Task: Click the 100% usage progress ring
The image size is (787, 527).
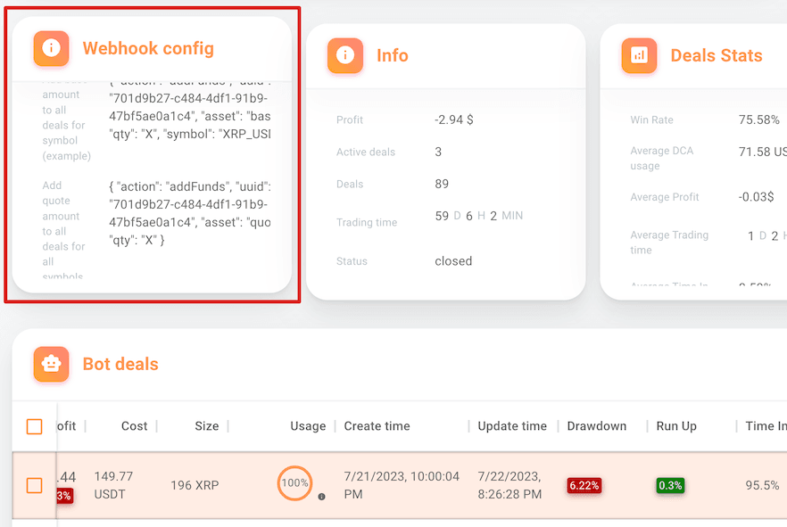Action: click(x=294, y=482)
